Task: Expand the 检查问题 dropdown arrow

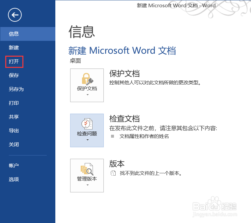Action: coord(87,140)
